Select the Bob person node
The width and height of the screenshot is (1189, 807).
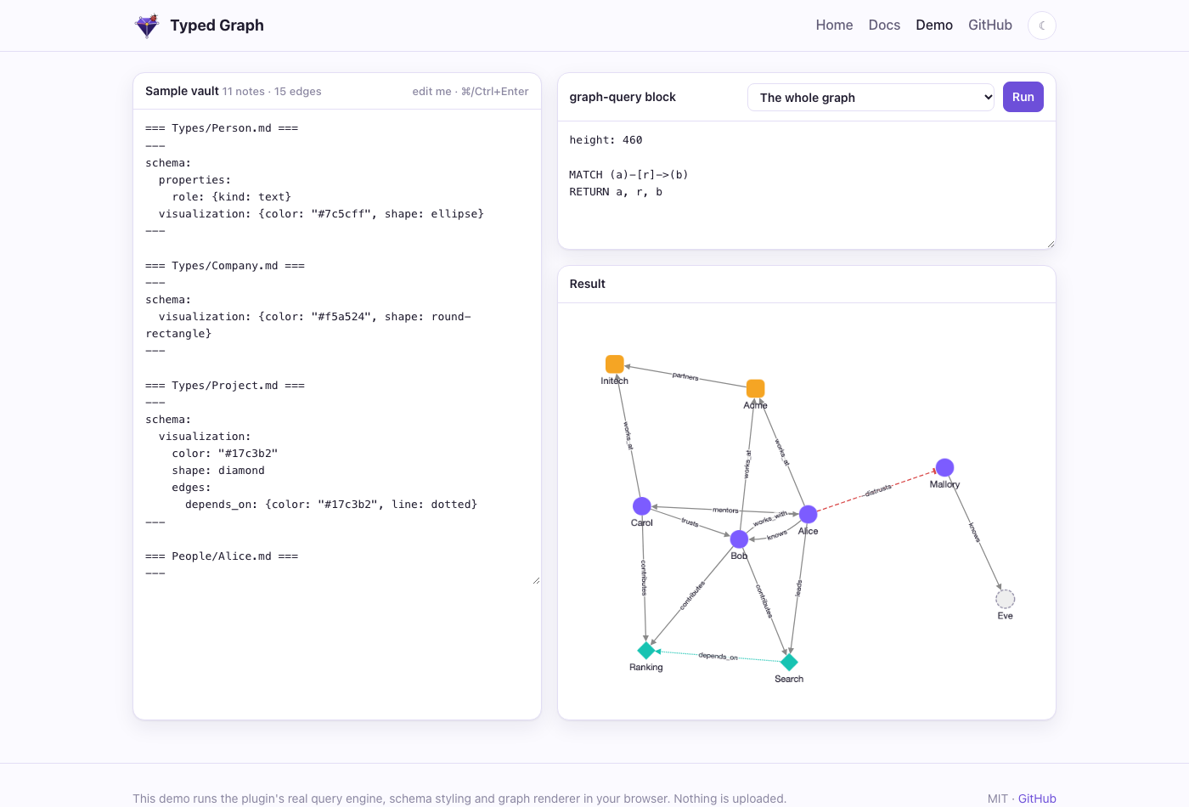point(740,539)
